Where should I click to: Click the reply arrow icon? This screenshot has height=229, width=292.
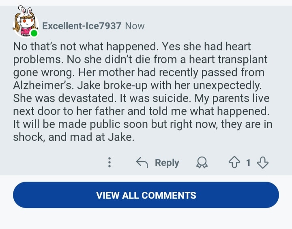point(142,163)
